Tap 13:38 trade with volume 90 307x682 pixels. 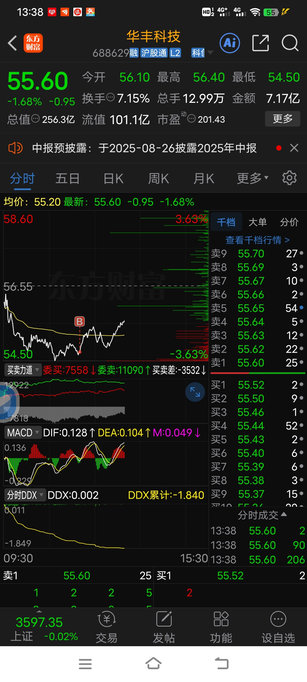(x=258, y=545)
